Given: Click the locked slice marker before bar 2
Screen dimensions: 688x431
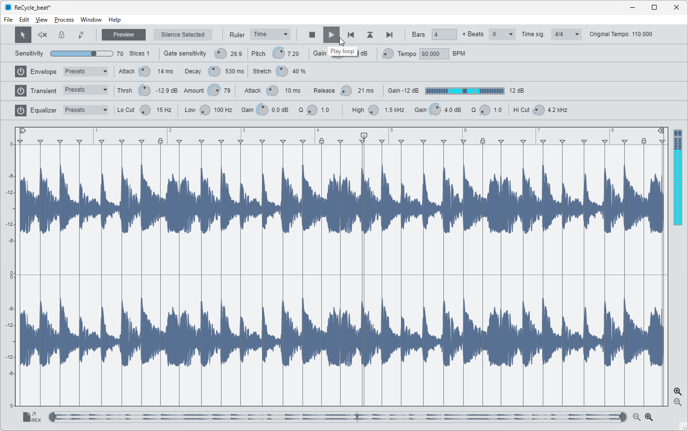Looking at the screenshot, I should [161, 141].
